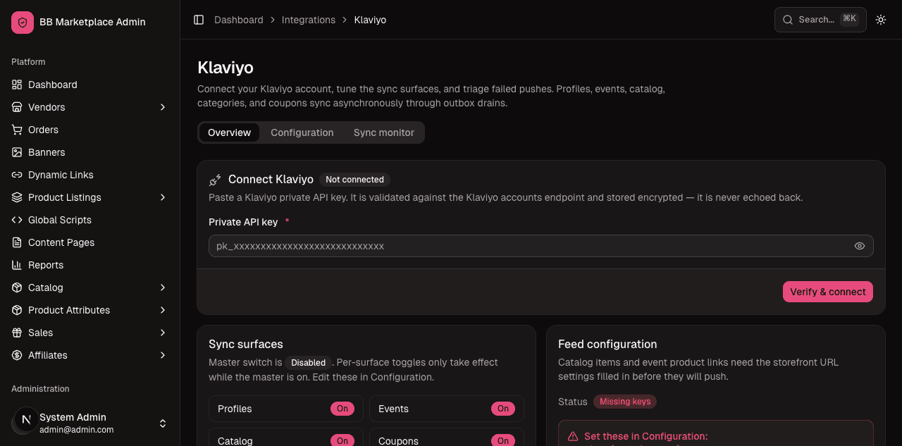
Task: Click the Sales gift icon
Action: click(17, 333)
